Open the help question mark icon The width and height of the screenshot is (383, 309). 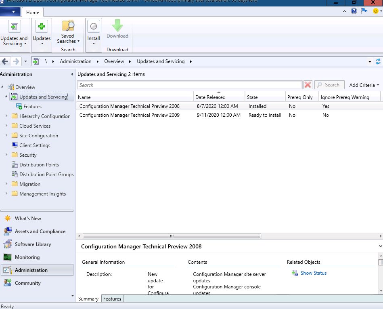[354, 11]
